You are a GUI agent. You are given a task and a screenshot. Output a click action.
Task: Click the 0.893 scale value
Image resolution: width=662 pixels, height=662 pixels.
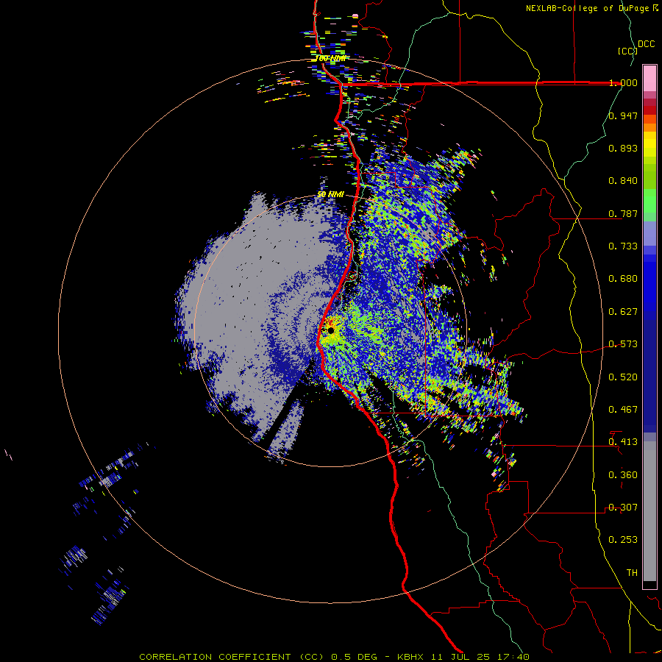pyautogui.click(x=623, y=148)
